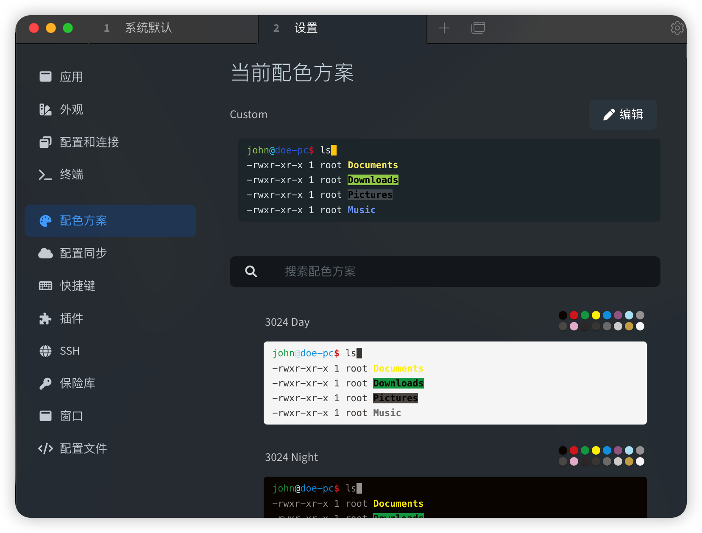The width and height of the screenshot is (702, 533).
Task: Open the 应用 settings section
Action: (110, 77)
